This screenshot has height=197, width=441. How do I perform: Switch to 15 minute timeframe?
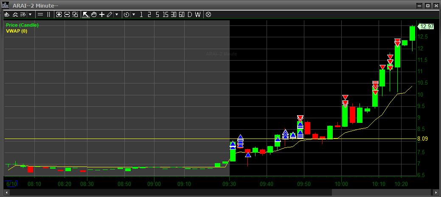166,14
